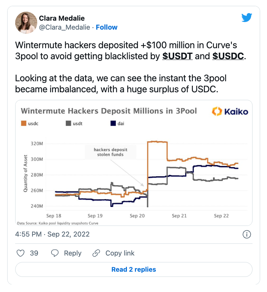The height and width of the screenshot is (292, 267).
Task: Follow Clara Medalie
Action: coord(107,28)
